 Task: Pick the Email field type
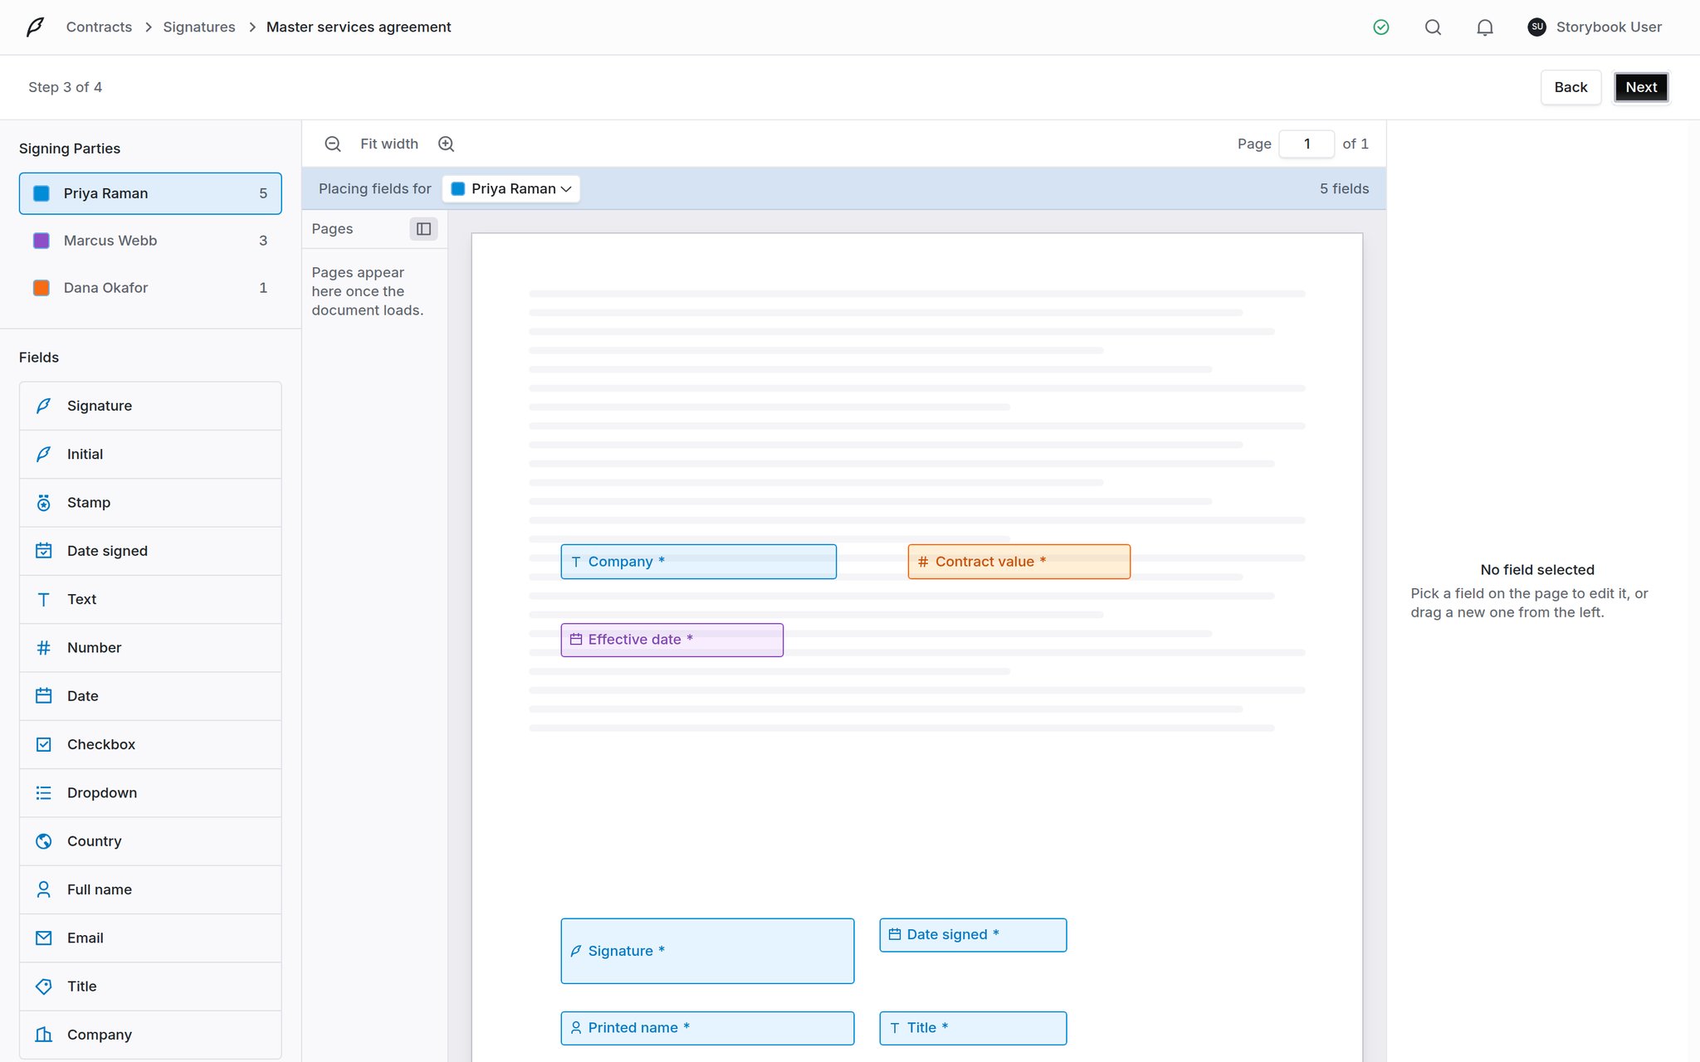(150, 938)
